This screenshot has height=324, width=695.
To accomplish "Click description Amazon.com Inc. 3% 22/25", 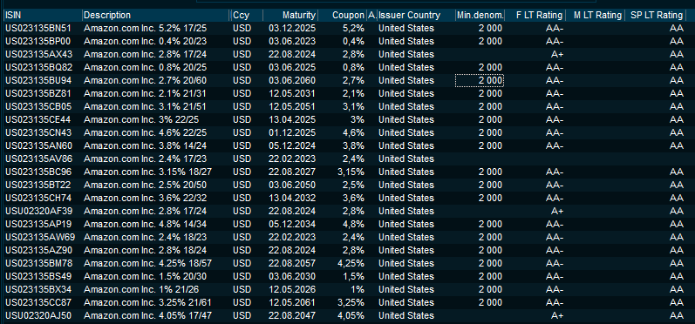I will coord(141,119).
